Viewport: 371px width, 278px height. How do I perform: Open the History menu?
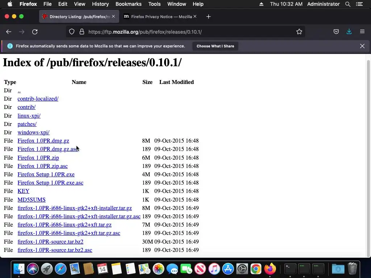pyautogui.click(x=100, y=4)
